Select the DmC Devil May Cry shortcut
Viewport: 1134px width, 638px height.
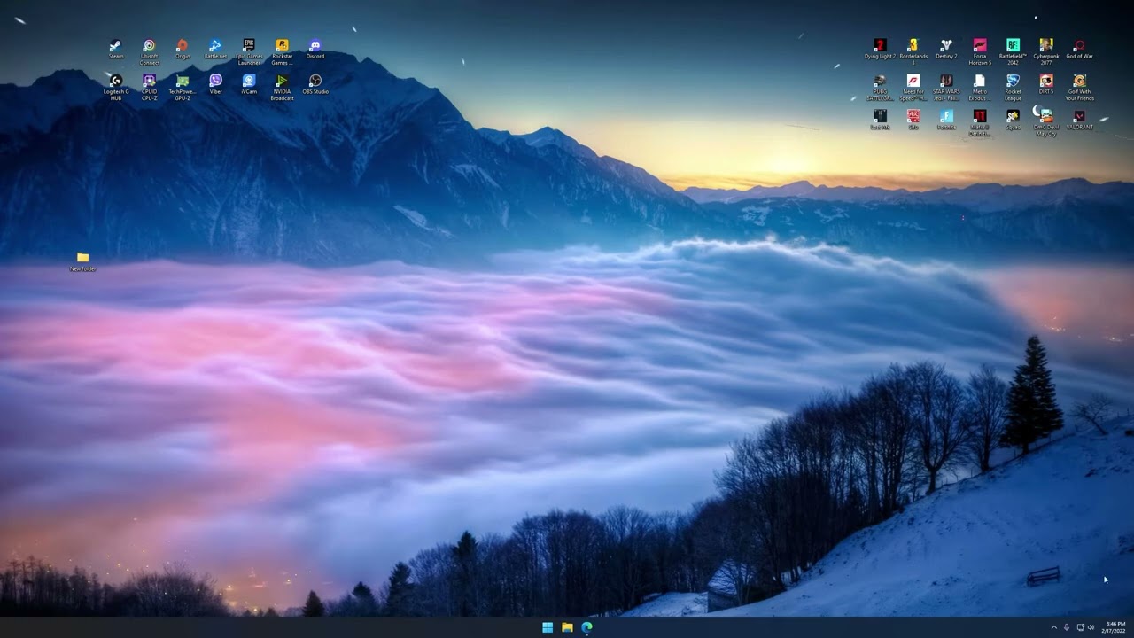point(1046,123)
